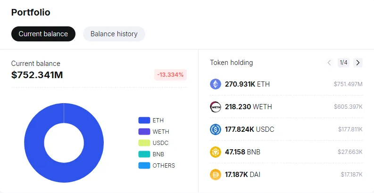
Task: Click the DAI token icon
Action: click(x=216, y=175)
